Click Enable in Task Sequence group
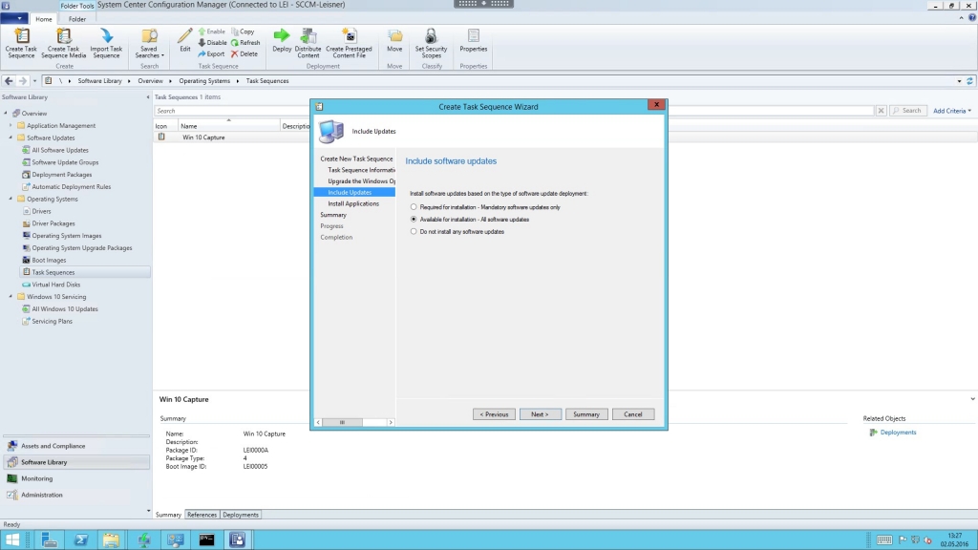The width and height of the screenshot is (978, 550). 211,32
